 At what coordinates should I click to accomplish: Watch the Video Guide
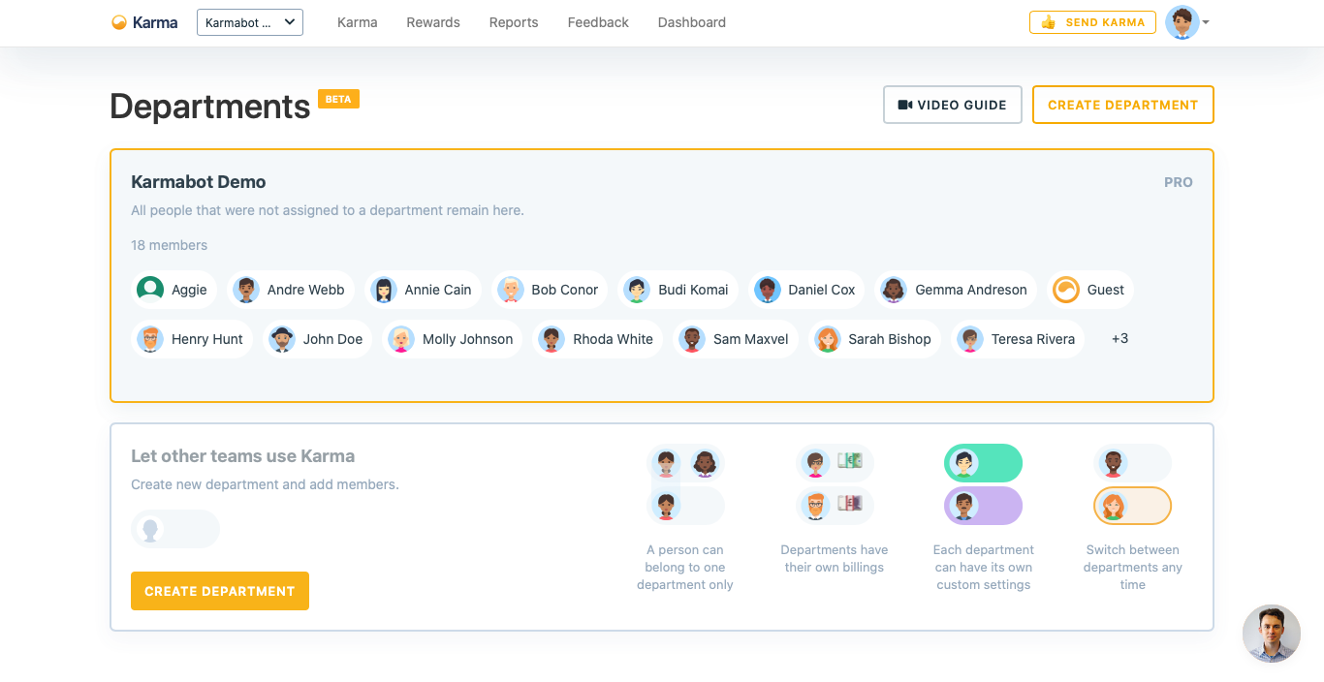953,105
